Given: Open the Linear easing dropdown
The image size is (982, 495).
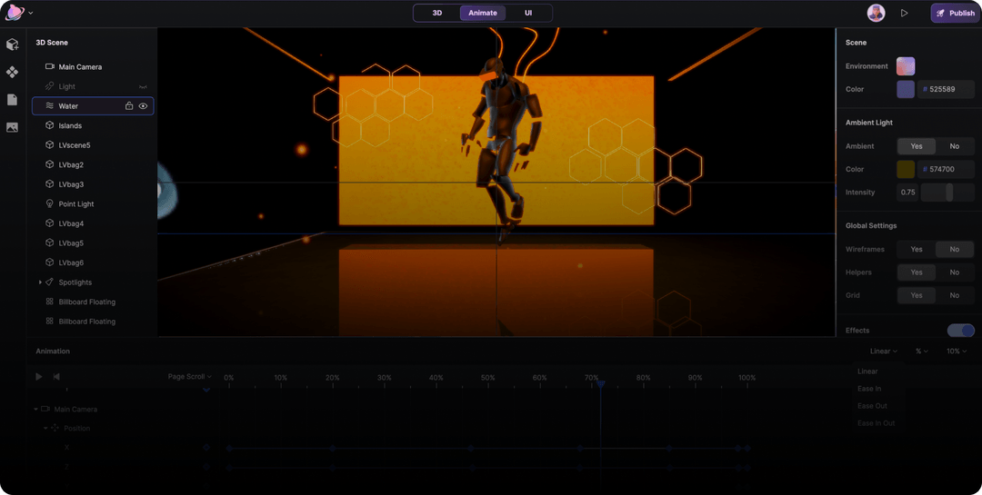Looking at the screenshot, I should click(x=883, y=351).
